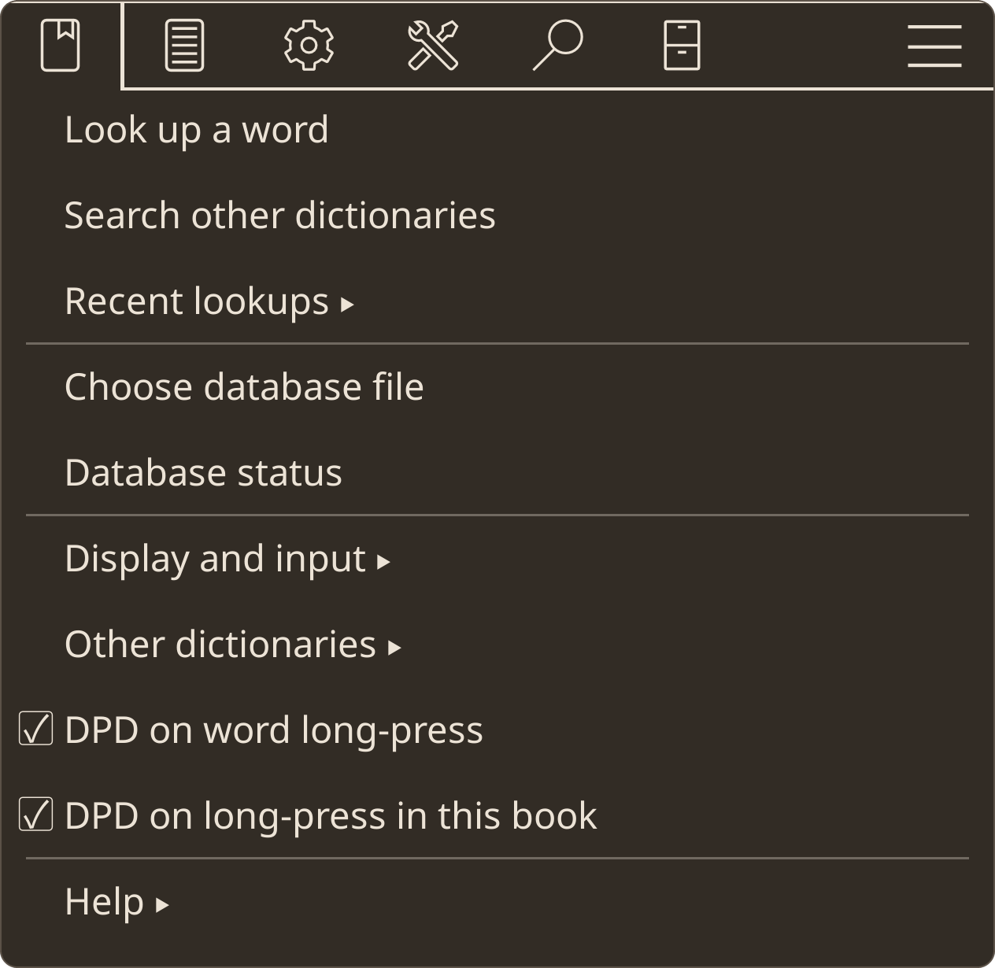Expand the Recent lookups submenu
This screenshot has width=995, height=968.
(x=497, y=301)
